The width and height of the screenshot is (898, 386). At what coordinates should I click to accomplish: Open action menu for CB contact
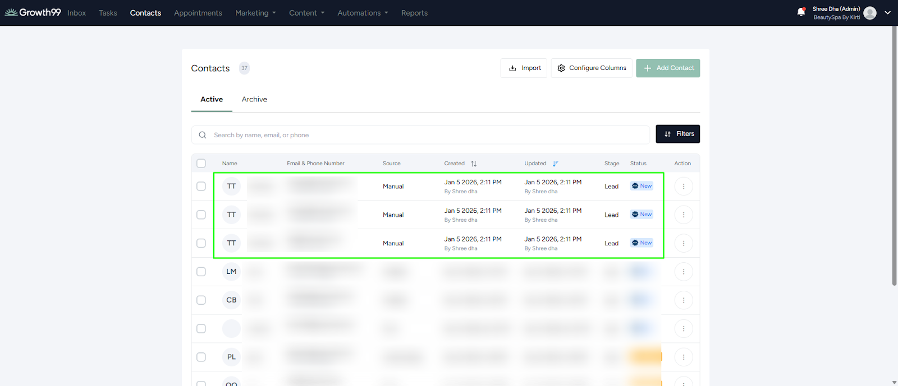click(x=683, y=300)
